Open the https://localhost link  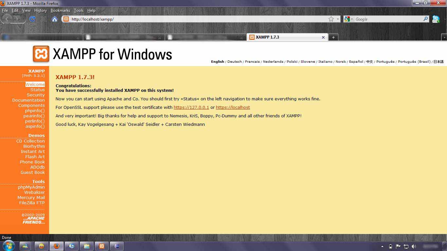[x=233, y=107]
